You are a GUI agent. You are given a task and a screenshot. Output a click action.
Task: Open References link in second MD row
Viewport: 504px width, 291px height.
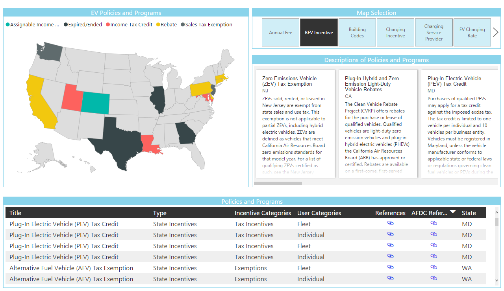(390, 234)
